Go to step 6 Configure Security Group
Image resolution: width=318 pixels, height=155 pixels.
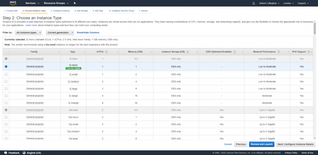click(x=122, y=11)
